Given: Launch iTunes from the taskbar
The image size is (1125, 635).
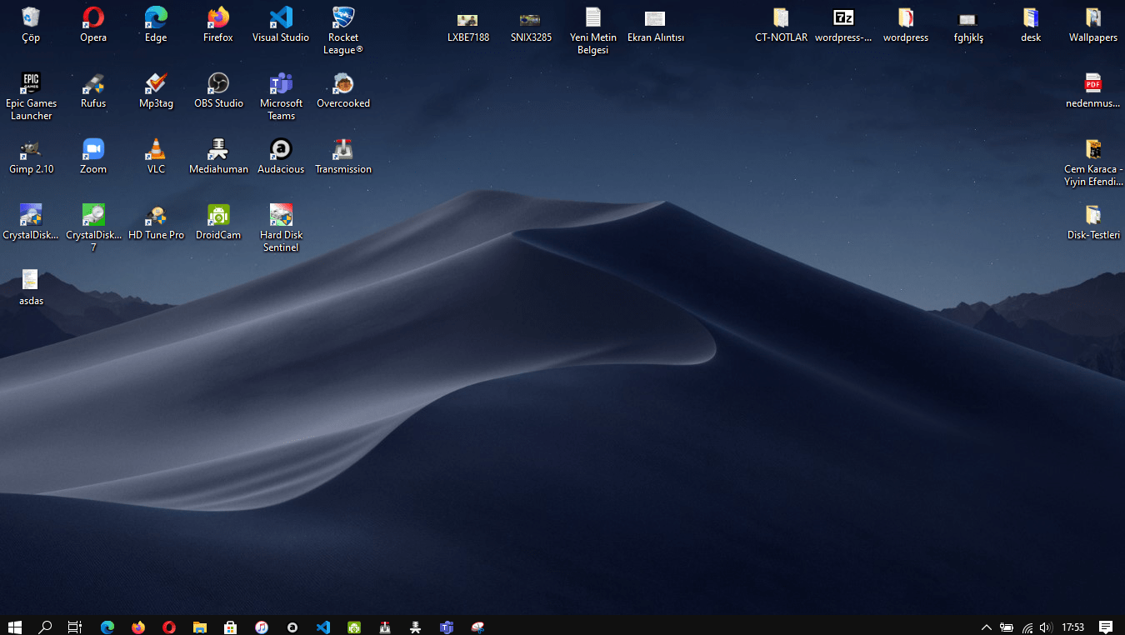Looking at the screenshot, I should pos(262,627).
